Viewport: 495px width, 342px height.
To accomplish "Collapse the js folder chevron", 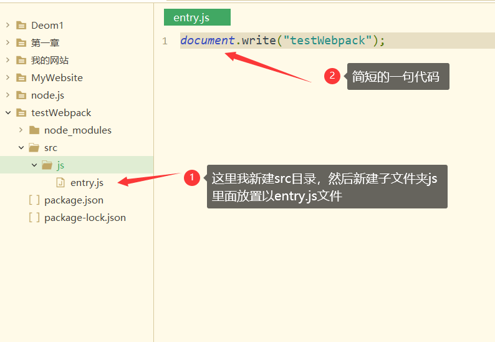I will tap(34, 165).
